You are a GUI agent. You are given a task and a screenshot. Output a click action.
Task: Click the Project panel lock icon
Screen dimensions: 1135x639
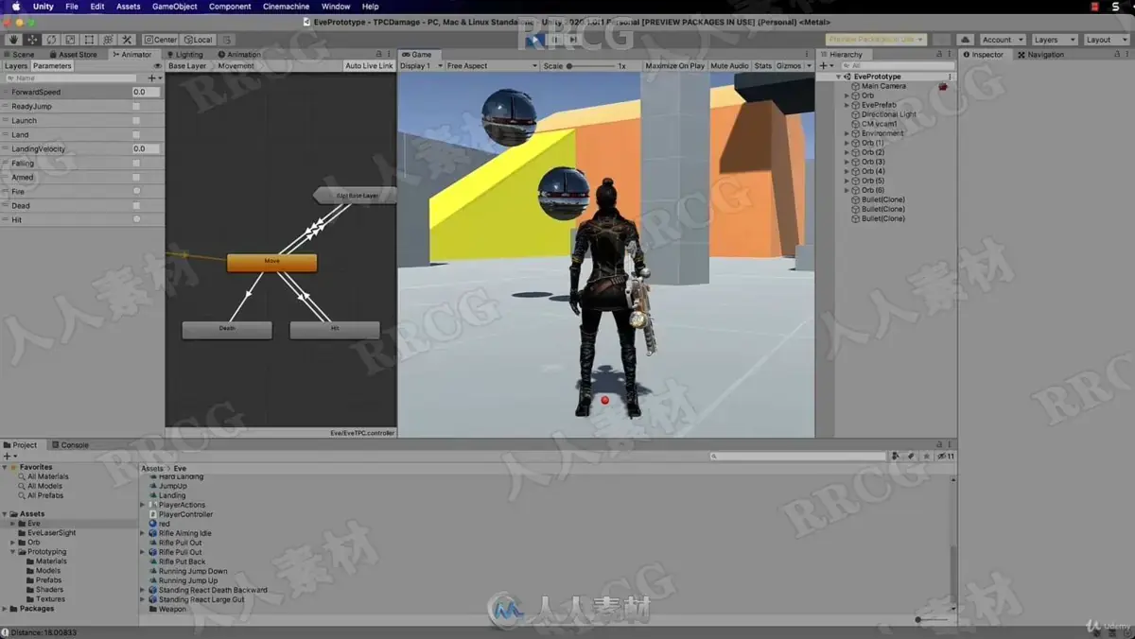(940, 444)
